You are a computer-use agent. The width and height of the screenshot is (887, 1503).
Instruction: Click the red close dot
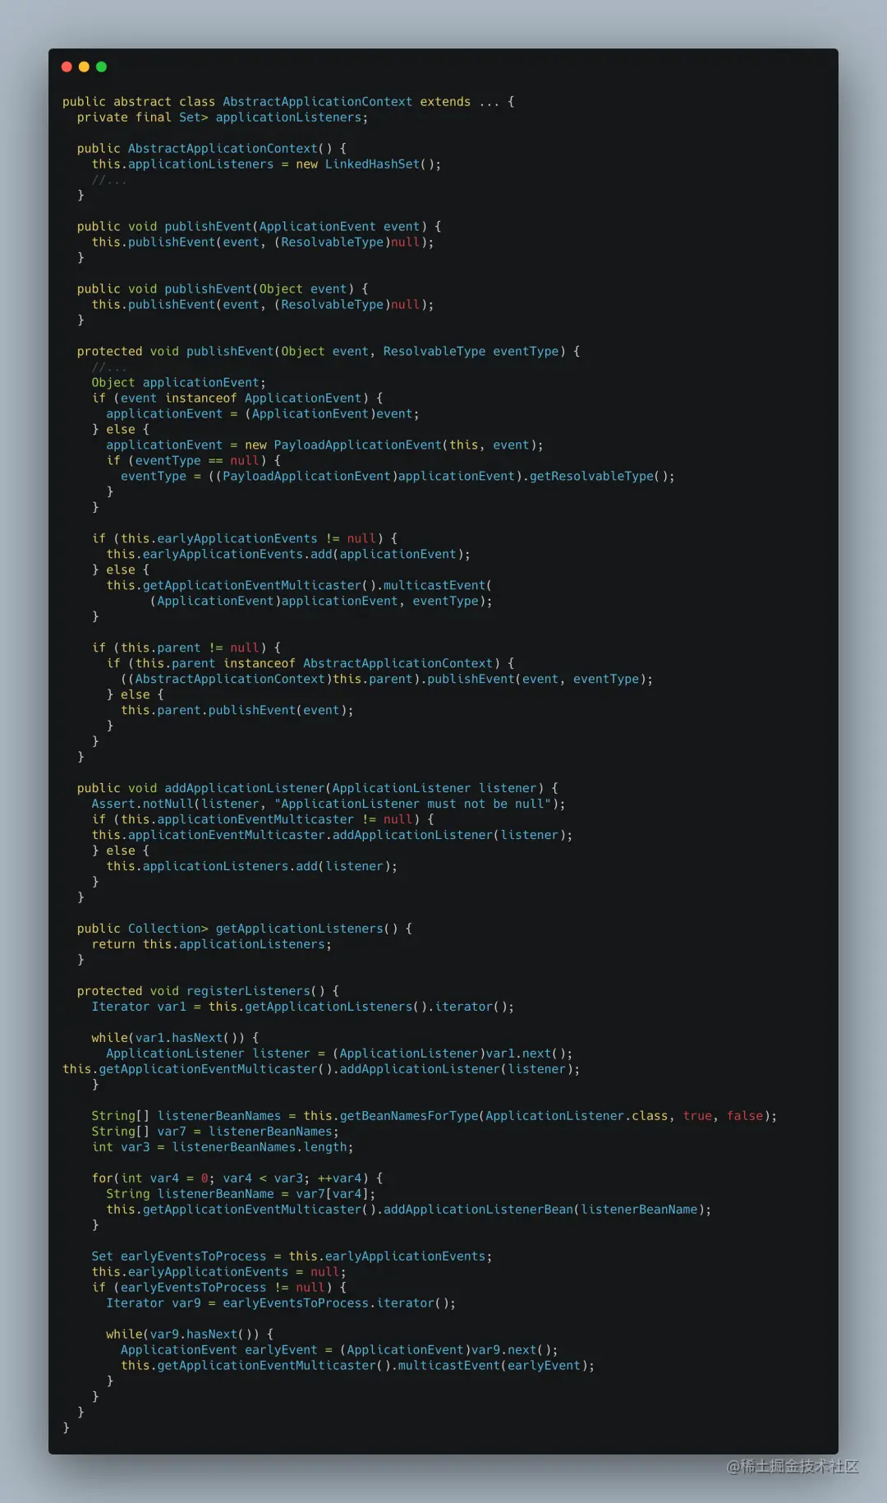(x=67, y=67)
